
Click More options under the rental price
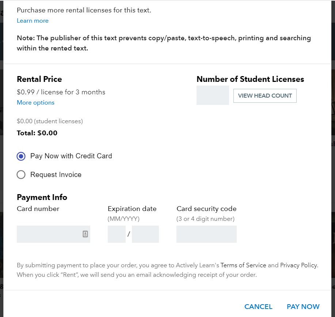(x=35, y=102)
